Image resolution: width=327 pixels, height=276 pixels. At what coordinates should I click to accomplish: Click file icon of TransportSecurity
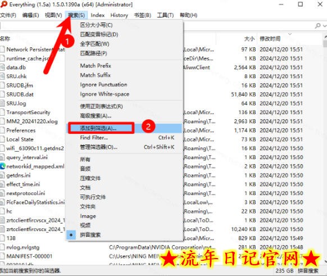pyautogui.click(x=2, y=112)
